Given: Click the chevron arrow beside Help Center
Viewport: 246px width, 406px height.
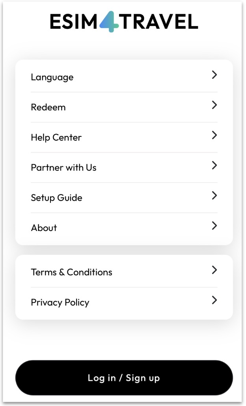Looking at the screenshot, I should point(214,135).
